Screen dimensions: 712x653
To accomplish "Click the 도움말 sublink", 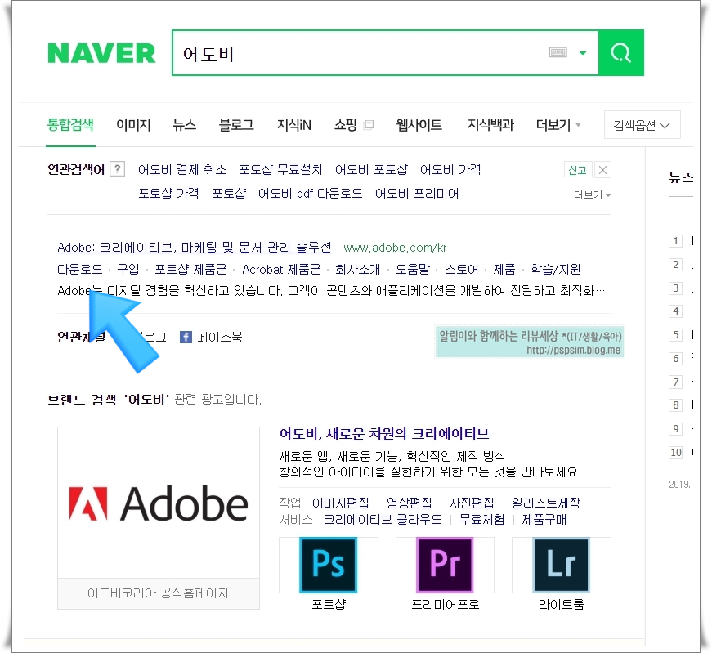I will pyautogui.click(x=412, y=269).
